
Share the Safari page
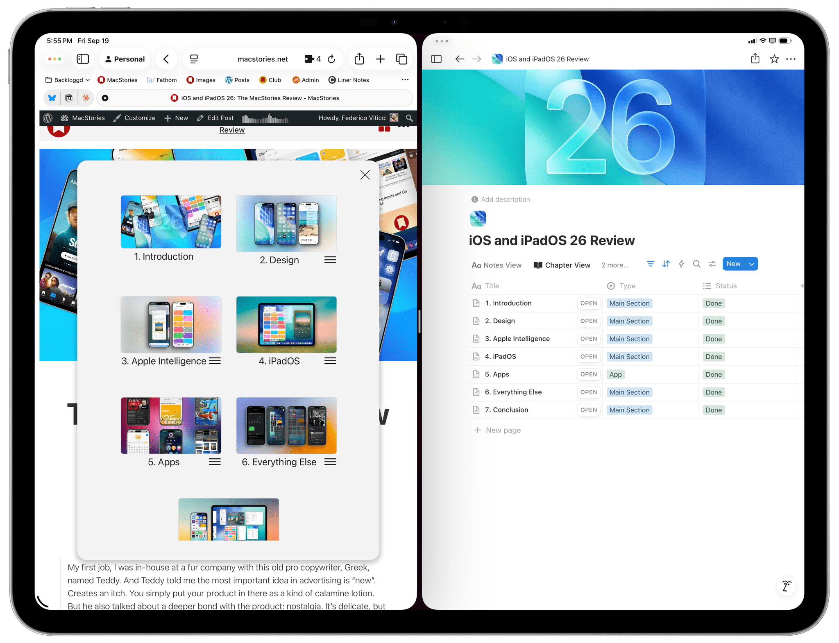pos(359,59)
